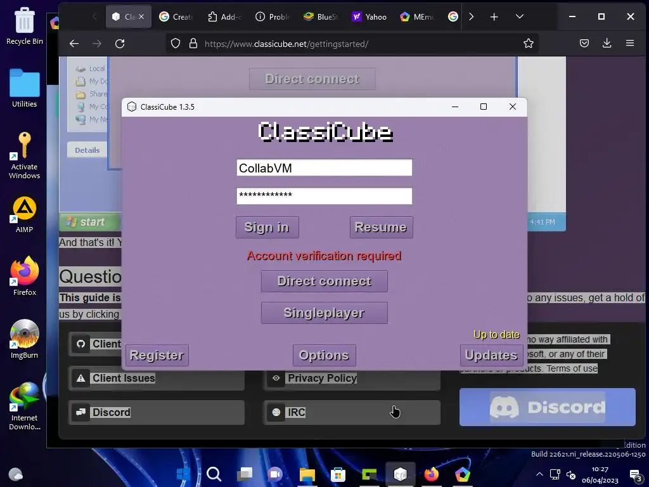Image resolution: width=649 pixels, height=487 pixels.
Task: Open a new Firefox tab
Action: click(494, 17)
